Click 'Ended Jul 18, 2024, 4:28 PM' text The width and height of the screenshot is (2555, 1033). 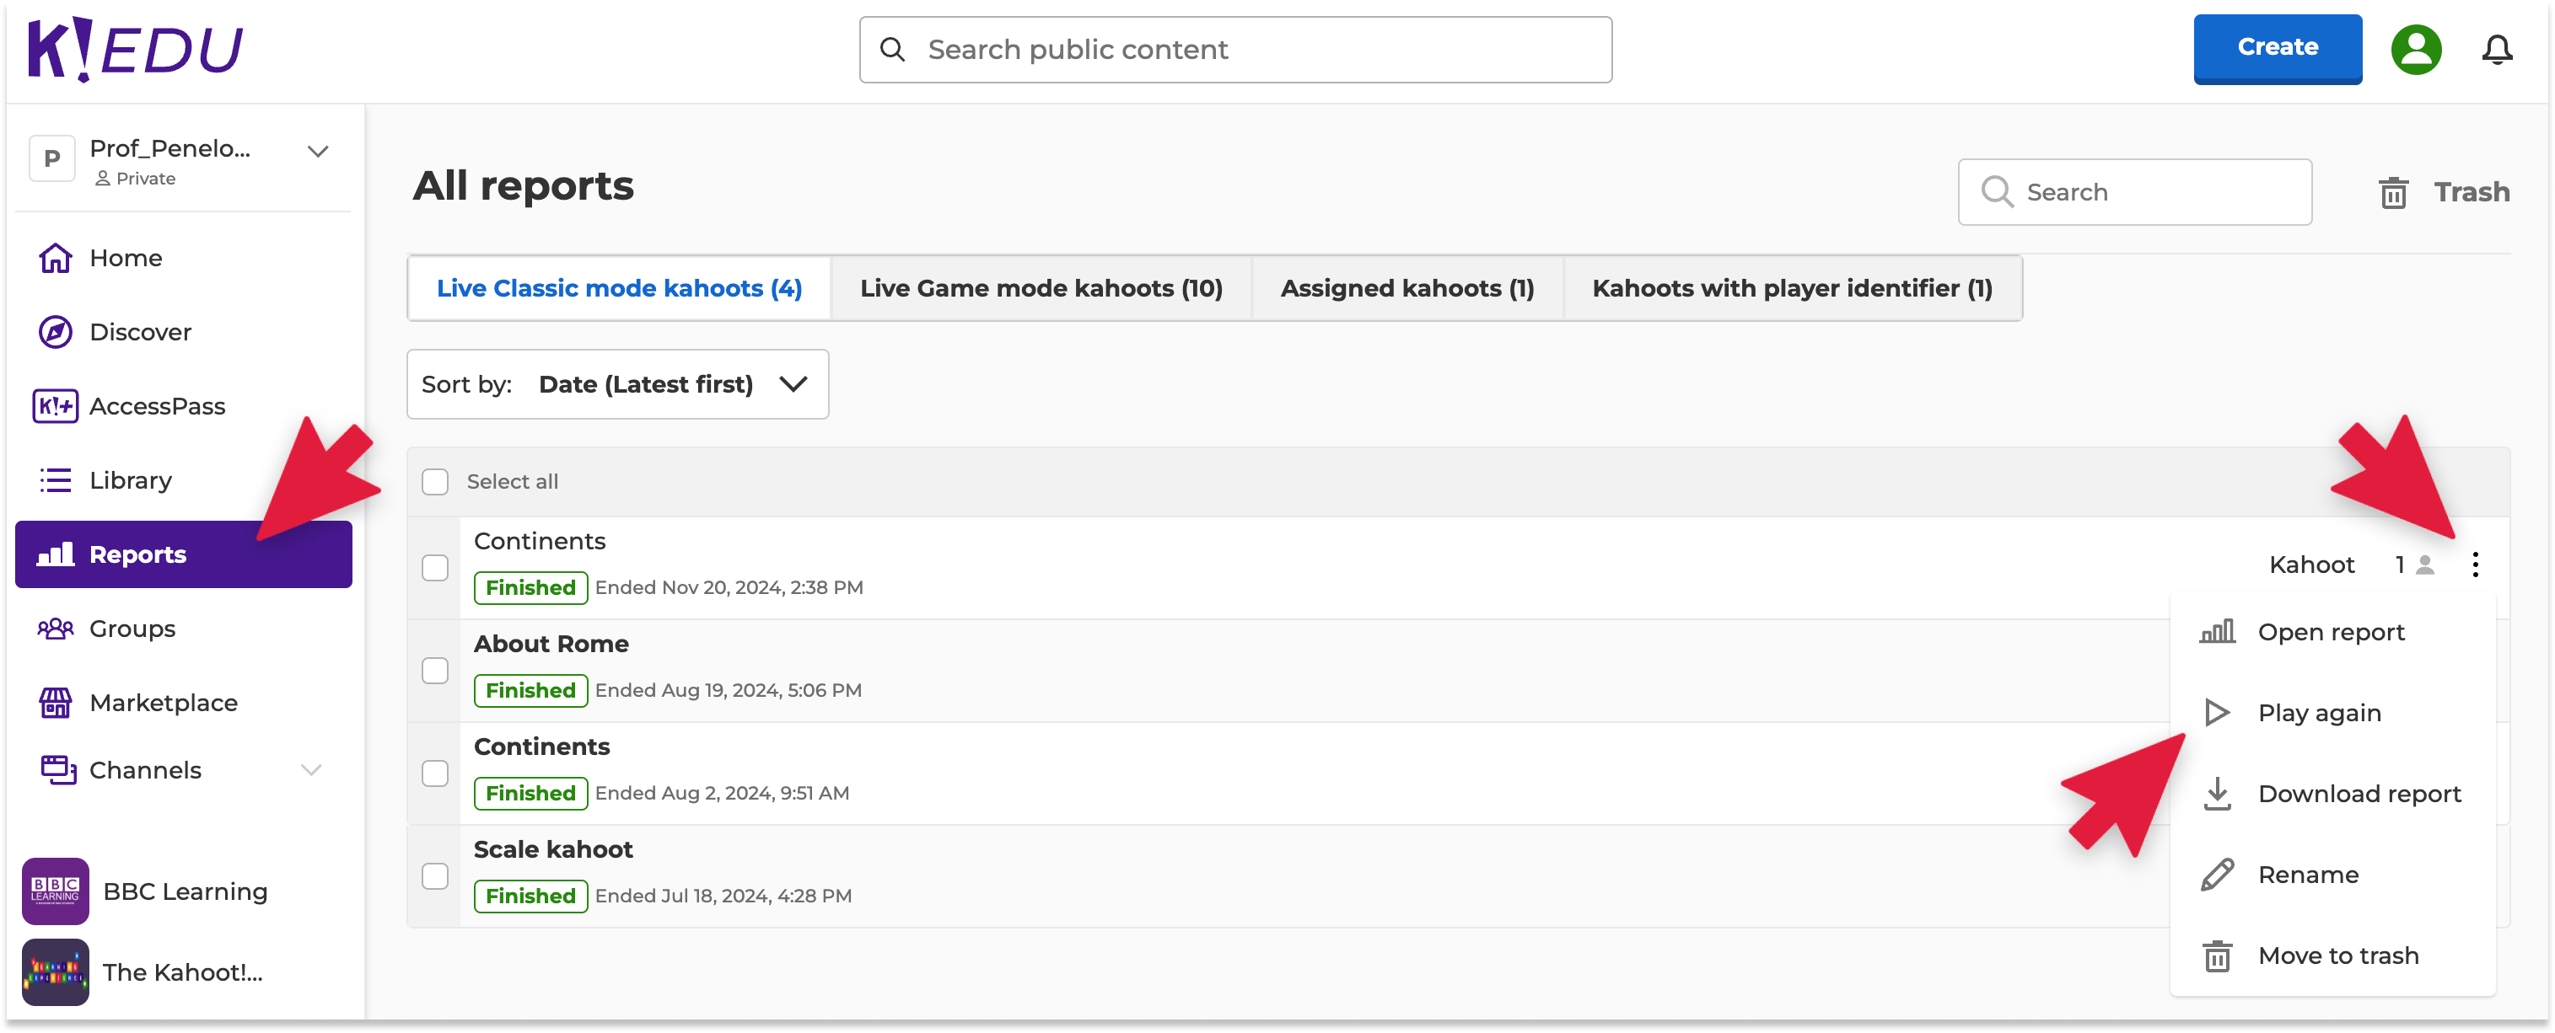click(x=723, y=897)
